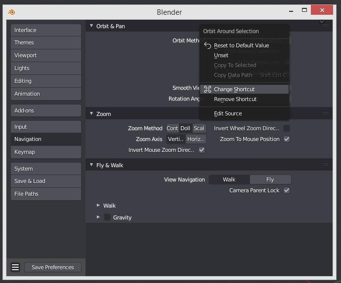The image size is (341, 283).
Task: Open the File Paths preferences tab
Action: coord(46,194)
